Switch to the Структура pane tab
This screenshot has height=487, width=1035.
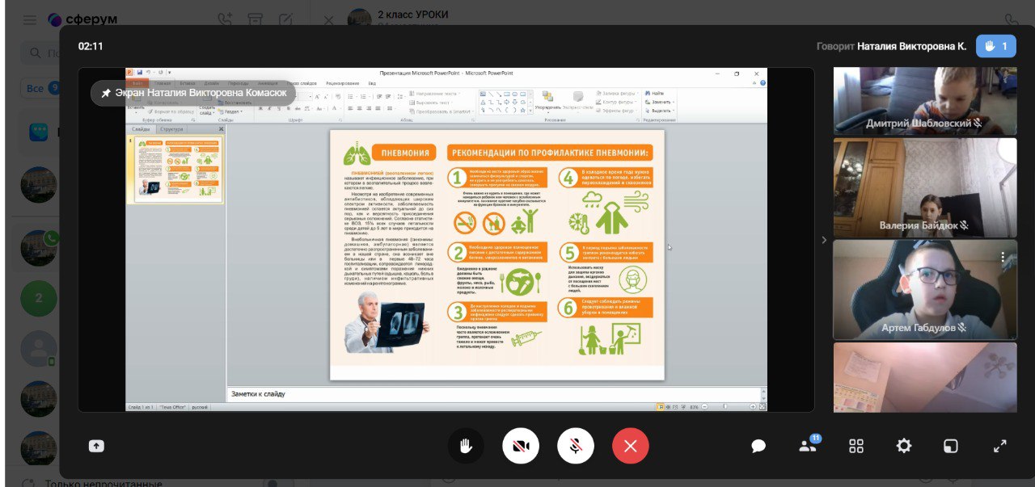[171, 129]
